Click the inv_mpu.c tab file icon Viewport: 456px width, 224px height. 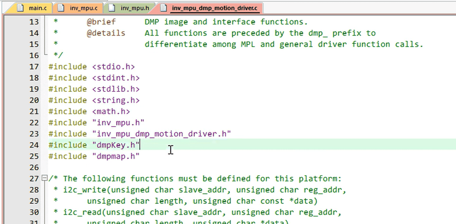61,8
